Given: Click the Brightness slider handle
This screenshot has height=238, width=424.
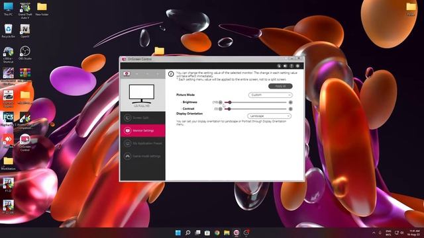Looking at the screenshot, I should pos(230,102).
